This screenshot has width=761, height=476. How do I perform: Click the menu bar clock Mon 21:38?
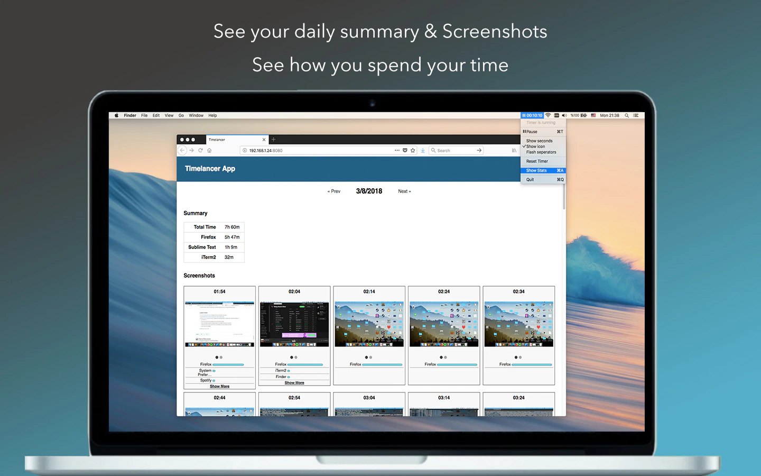pyautogui.click(x=609, y=115)
